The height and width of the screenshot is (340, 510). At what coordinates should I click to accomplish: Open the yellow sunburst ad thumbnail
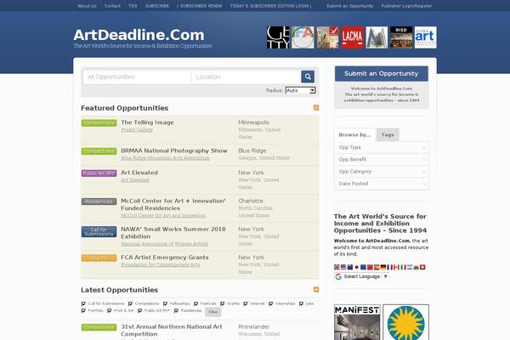[x=406, y=322]
